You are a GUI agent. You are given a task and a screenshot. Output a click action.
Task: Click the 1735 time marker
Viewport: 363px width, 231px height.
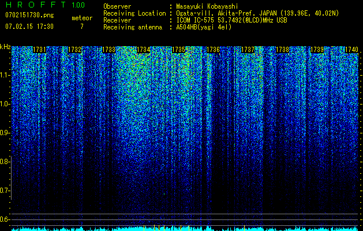[178, 50]
